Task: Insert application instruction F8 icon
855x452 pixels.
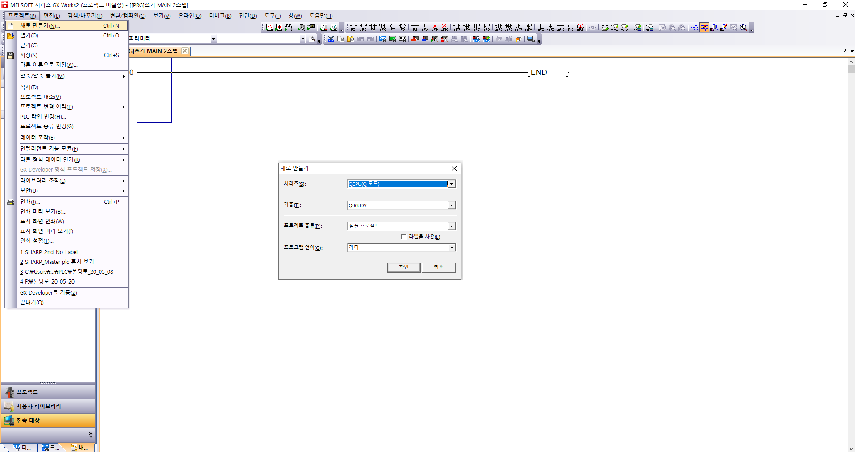Action: tap(403, 27)
